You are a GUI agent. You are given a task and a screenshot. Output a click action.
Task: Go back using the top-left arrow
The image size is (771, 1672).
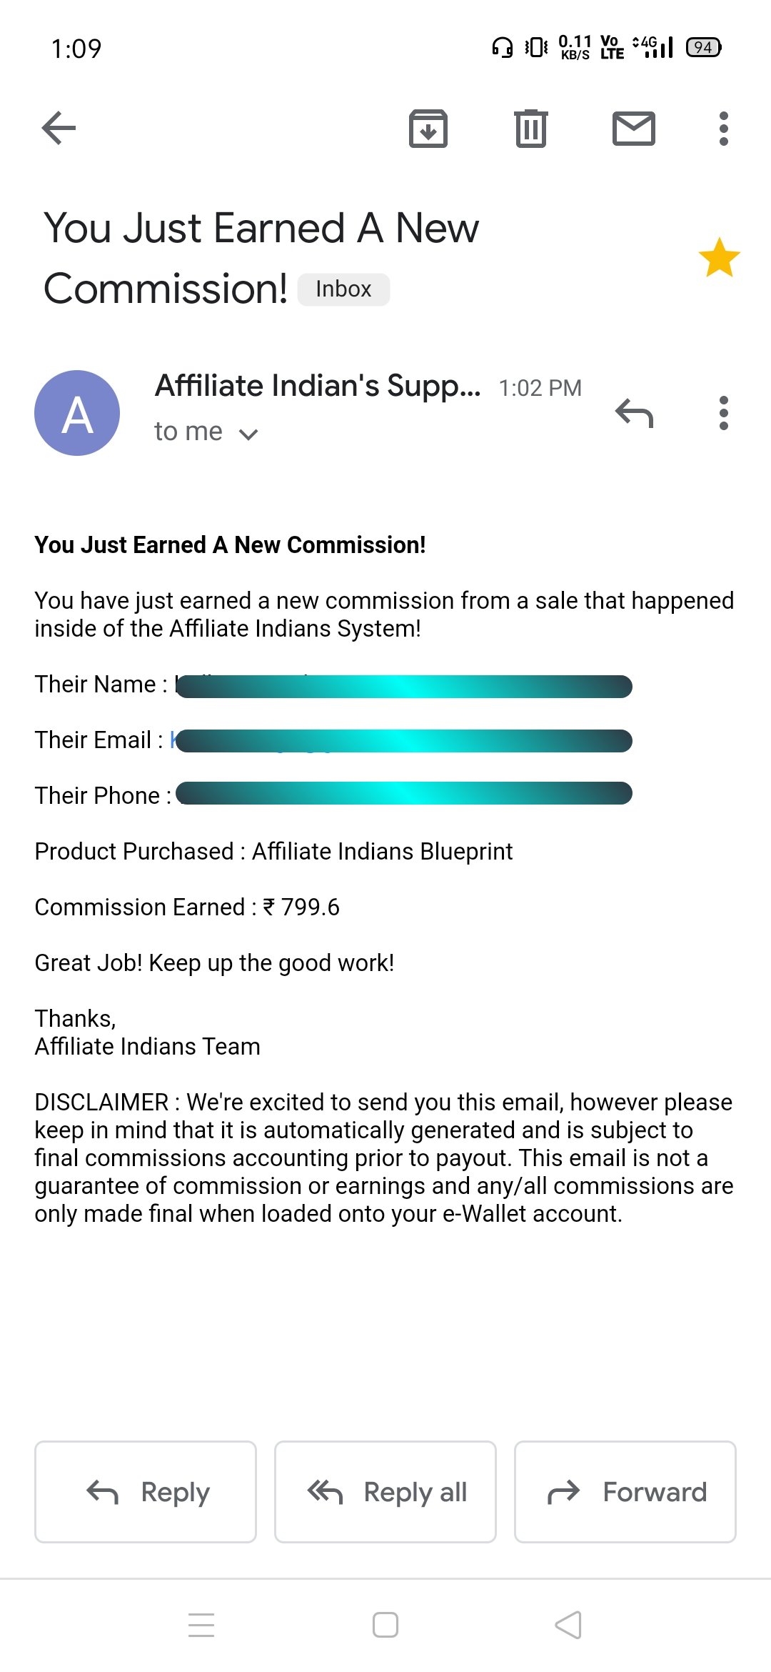click(59, 129)
